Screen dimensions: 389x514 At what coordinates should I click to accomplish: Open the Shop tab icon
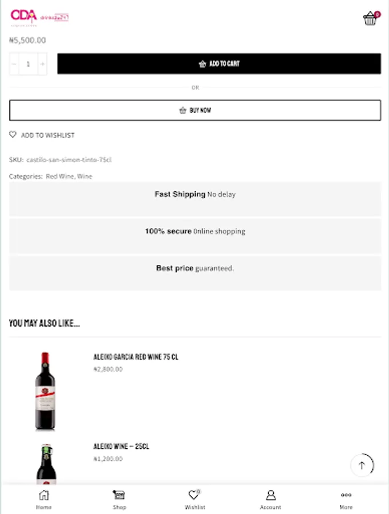click(119, 495)
